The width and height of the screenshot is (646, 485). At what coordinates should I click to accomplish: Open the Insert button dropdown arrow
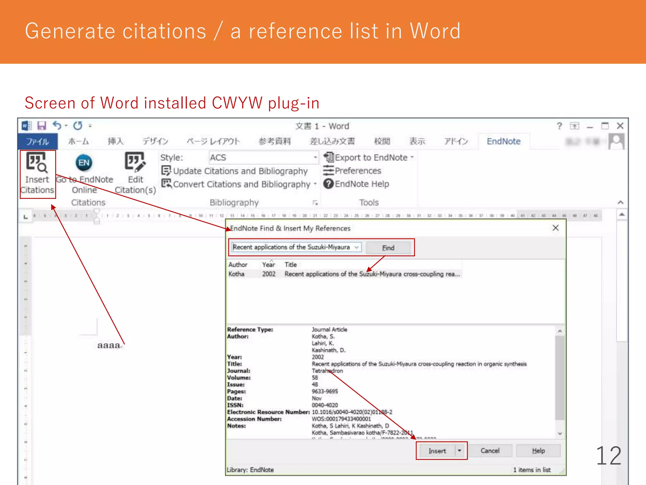tap(460, 451)
